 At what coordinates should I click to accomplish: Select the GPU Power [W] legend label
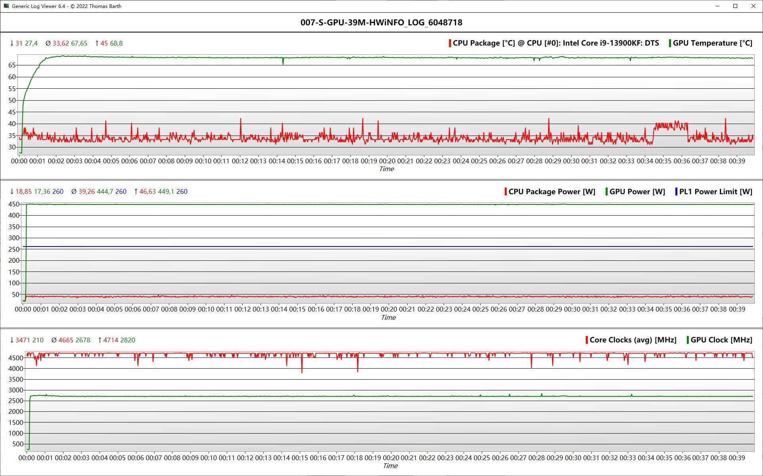[637, 191]
